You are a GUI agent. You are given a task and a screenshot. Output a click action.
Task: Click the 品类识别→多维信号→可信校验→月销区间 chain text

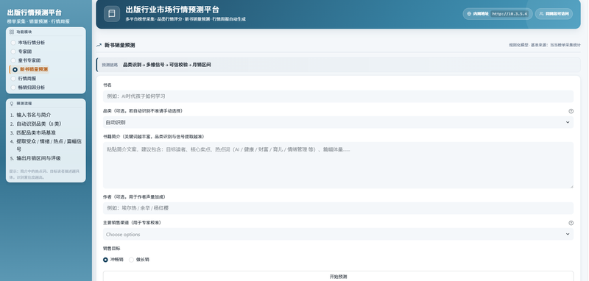pos(167,65)
